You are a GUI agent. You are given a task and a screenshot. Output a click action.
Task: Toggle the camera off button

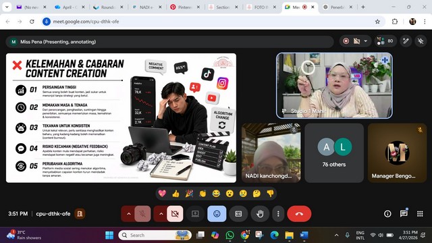(175, 214)
